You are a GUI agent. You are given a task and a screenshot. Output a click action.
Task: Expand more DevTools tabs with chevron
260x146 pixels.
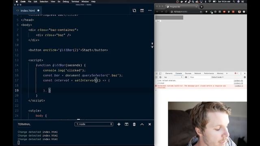[x=227, y=73]
